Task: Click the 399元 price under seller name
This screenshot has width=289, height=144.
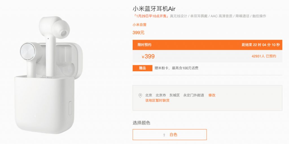Action: [138, 33]
